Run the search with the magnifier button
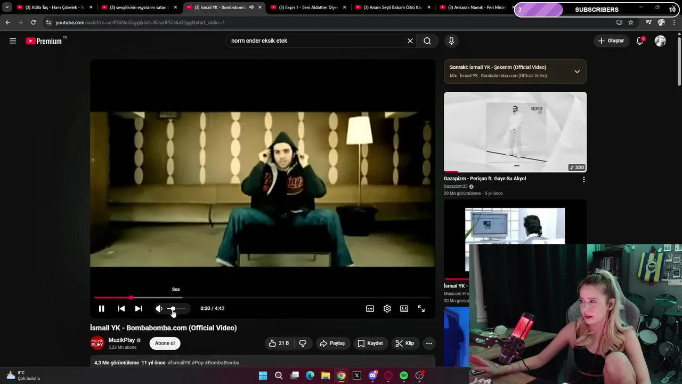The height and width of the screenshot is (384, 682). (427, 41)
